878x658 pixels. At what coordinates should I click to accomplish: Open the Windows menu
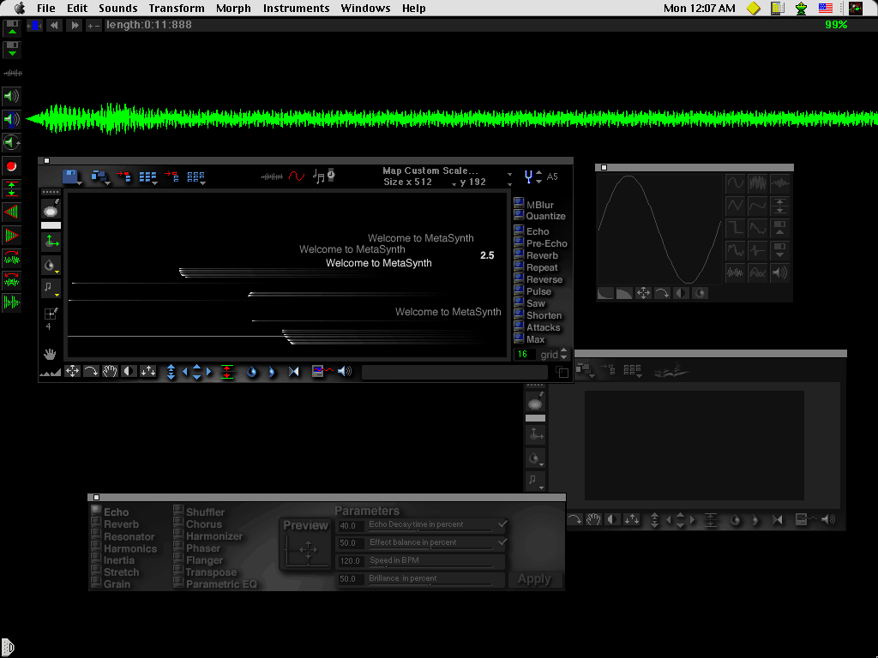click(x=365, y=8)
